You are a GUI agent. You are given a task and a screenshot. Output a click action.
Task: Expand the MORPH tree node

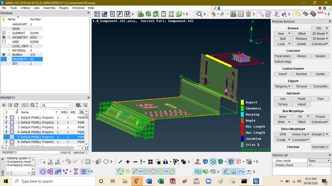tap(9, 55)
